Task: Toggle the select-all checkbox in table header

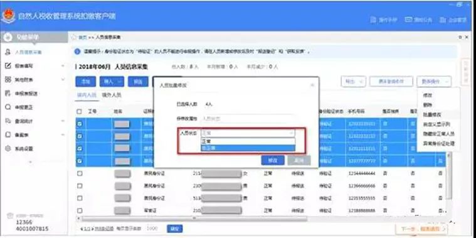Action: (x=80, y=112)
